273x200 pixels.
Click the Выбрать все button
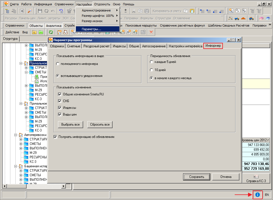point(70,124)
